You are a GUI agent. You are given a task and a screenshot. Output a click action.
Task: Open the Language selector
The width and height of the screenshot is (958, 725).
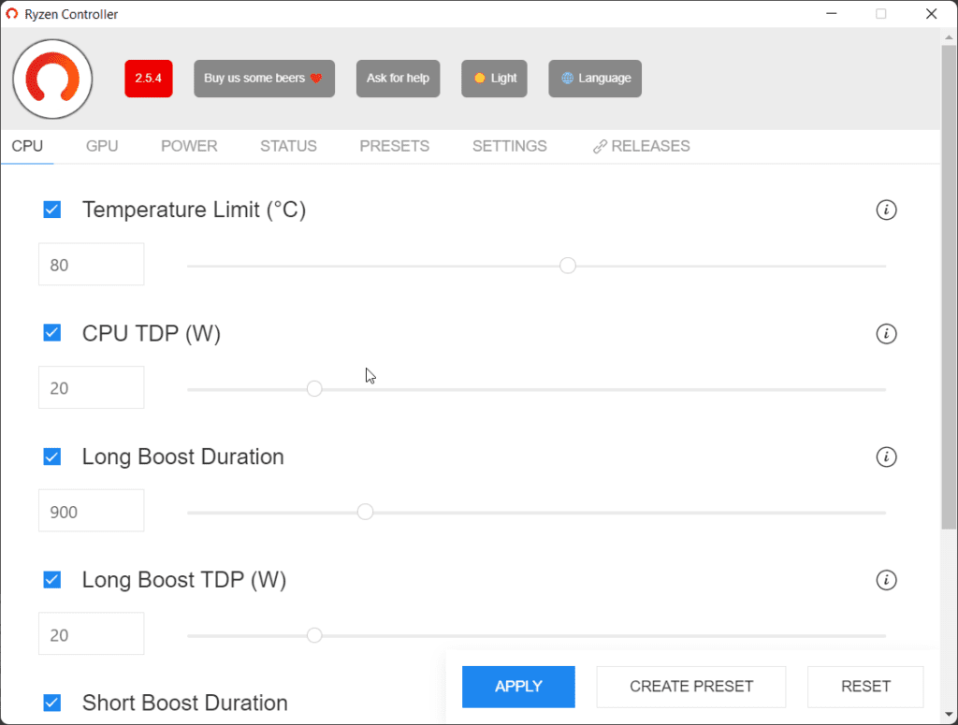coord(595,79)
